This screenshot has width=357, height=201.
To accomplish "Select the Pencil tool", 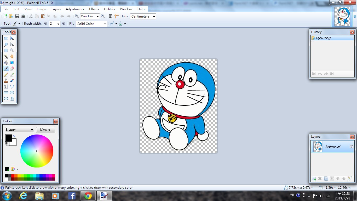I will [x=6, y=75].
